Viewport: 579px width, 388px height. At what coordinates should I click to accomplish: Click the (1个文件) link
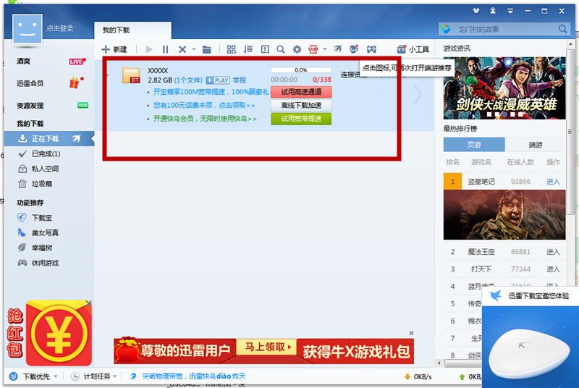click(x=188, y=80)
